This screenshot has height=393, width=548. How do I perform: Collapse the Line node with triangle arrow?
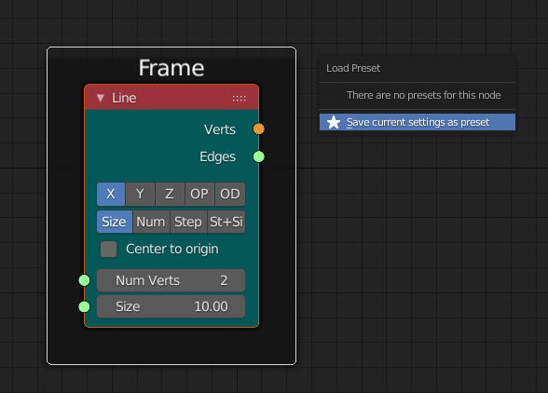click(101, 98)
